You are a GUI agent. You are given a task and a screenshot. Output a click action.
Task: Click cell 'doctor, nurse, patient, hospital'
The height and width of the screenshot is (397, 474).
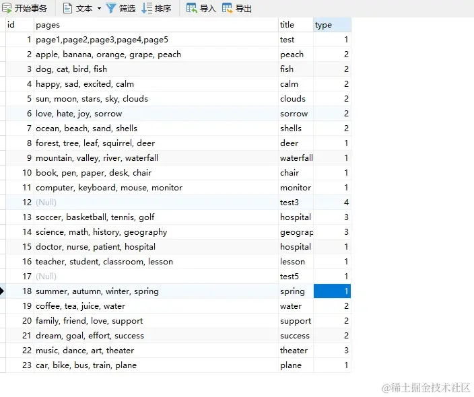tap(156, 247)
